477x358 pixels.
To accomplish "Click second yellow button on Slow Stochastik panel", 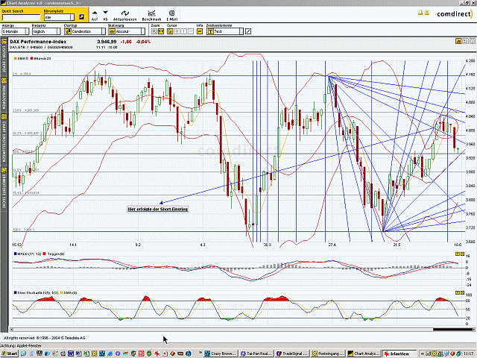I will [462, 292].
